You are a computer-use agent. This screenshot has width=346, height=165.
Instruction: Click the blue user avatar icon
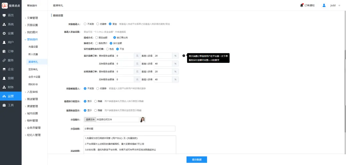(324, 5)
